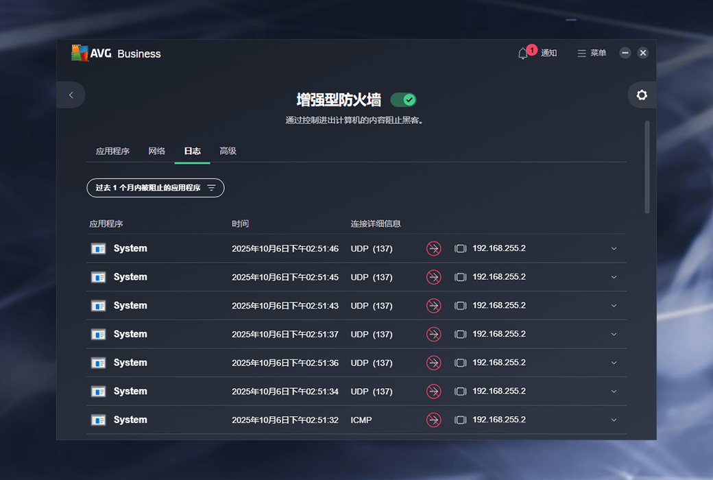This screenshot has height=480, width=713.
Task: Open the 高级 tab
Action: click(x=228, y=151)
